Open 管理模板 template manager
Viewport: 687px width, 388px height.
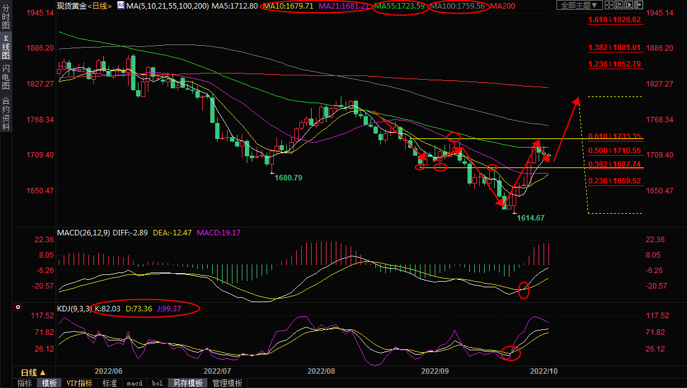tap(227, 383)
